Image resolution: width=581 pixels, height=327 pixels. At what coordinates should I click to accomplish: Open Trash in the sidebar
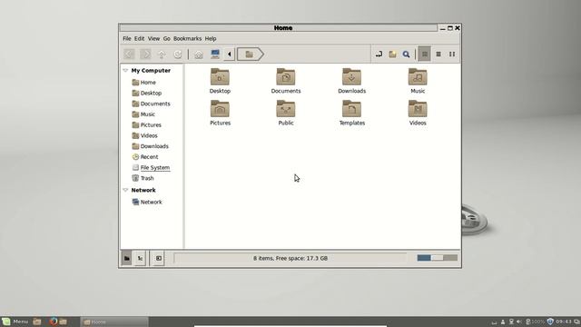tap(143, 178)
